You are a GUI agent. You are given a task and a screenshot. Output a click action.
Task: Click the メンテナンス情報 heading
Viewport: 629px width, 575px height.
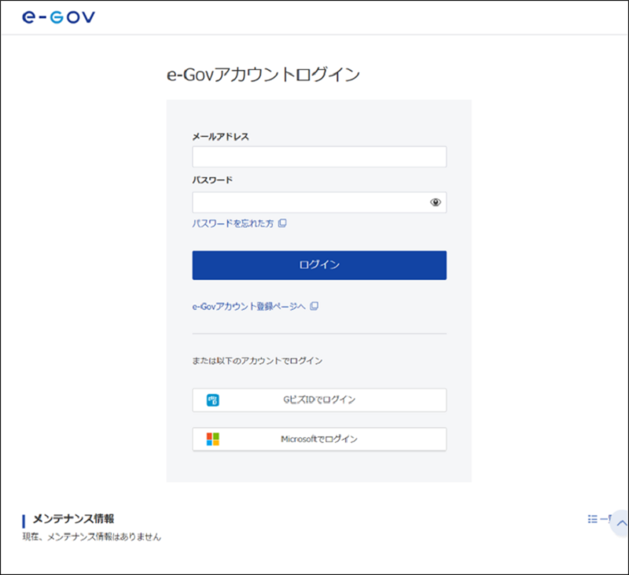[x=73, y=519]
